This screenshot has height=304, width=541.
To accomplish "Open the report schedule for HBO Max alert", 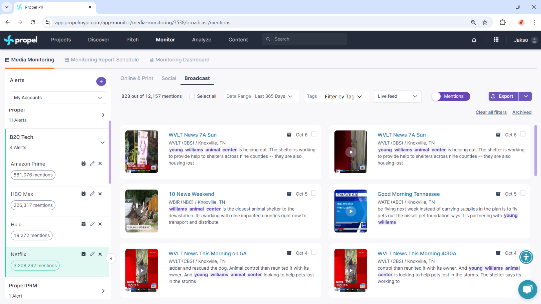I will [83, 194].
